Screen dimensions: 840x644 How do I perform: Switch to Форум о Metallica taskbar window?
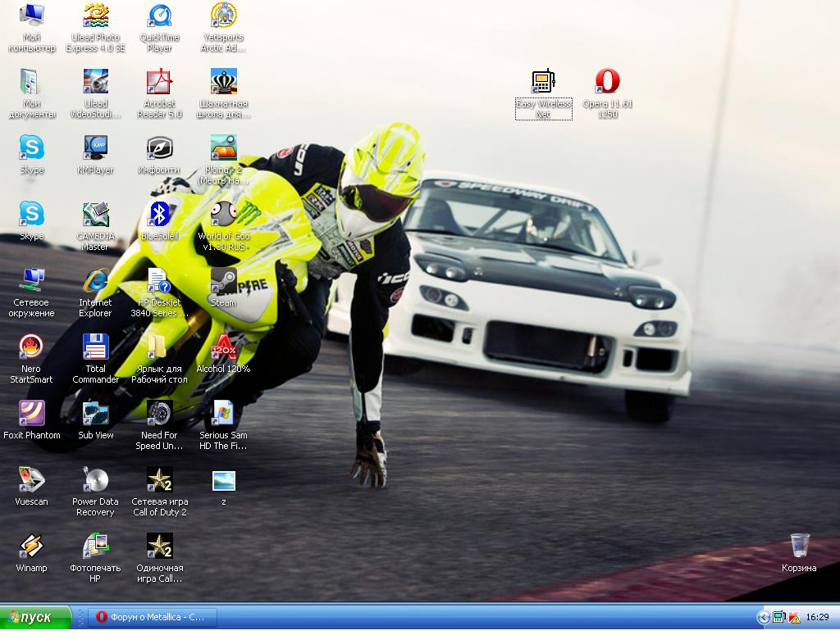153,617
